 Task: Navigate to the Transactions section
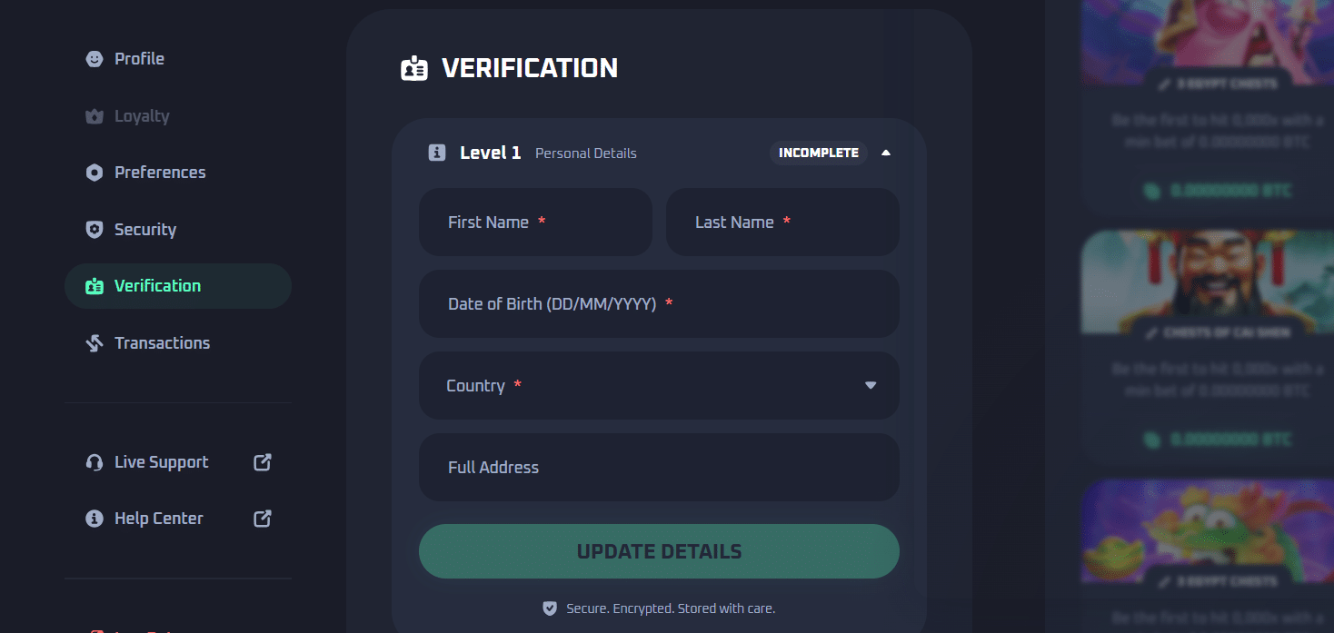pos(162,342)
